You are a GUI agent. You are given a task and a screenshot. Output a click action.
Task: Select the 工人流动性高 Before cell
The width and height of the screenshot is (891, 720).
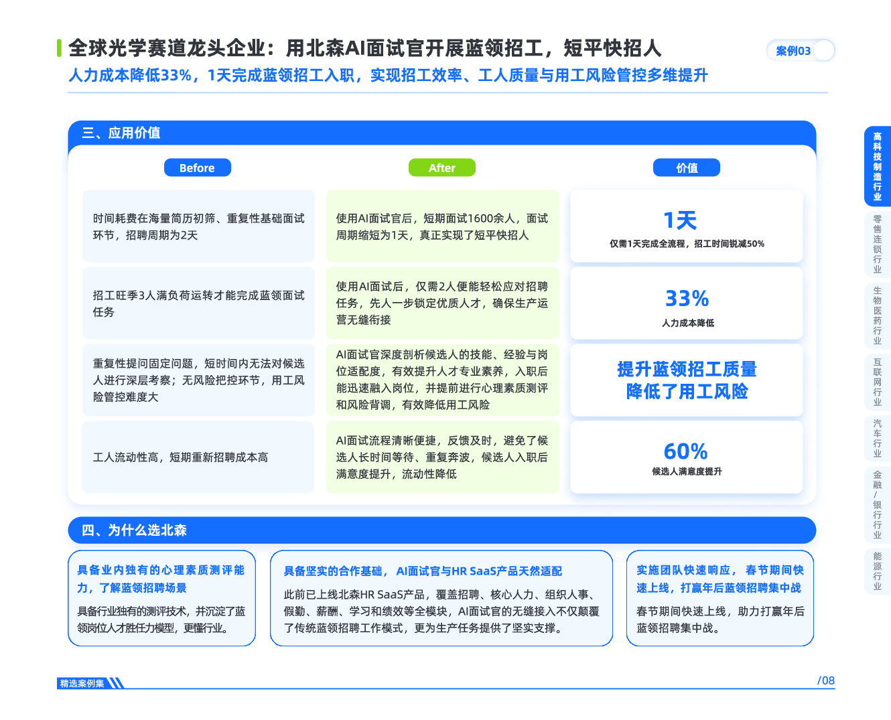coord(198,457)
